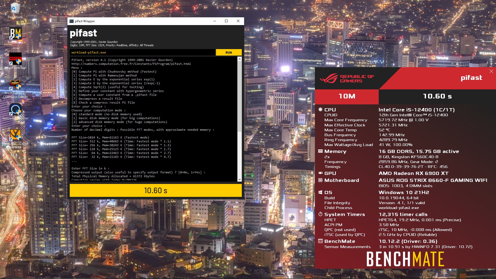Click the BenchMate section icon
This screenshot has height=279, width=496.
320,241
